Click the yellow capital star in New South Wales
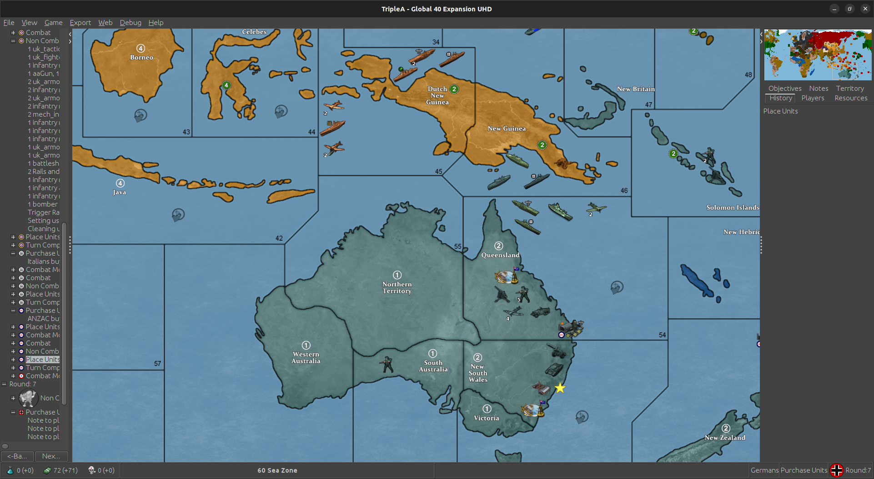Screen dimensions: 874x479 coord(560,388)
